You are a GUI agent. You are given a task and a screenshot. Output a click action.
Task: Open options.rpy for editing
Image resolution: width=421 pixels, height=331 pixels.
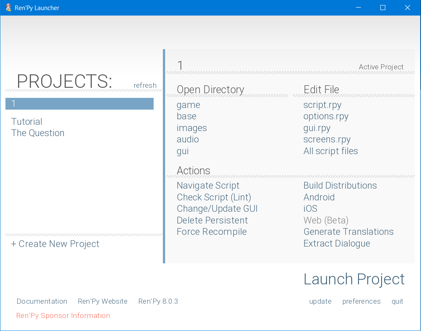coord(326,116)
